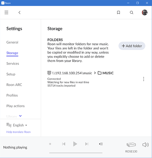Click the playback seek bar
This screenshot has width=152, height=158.
click(x=76, y=153)
